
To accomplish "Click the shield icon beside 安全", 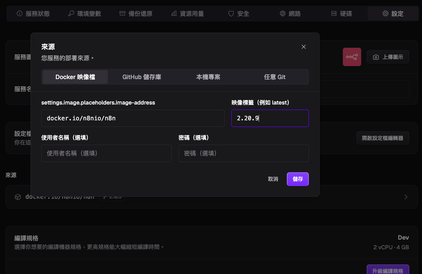I will pyautogui.click(x=231, y=14).
